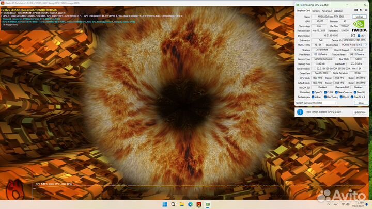The height and width of the screenshot is (209, 372).
Task: Switch to the Sensors tab
Action: 316,11
